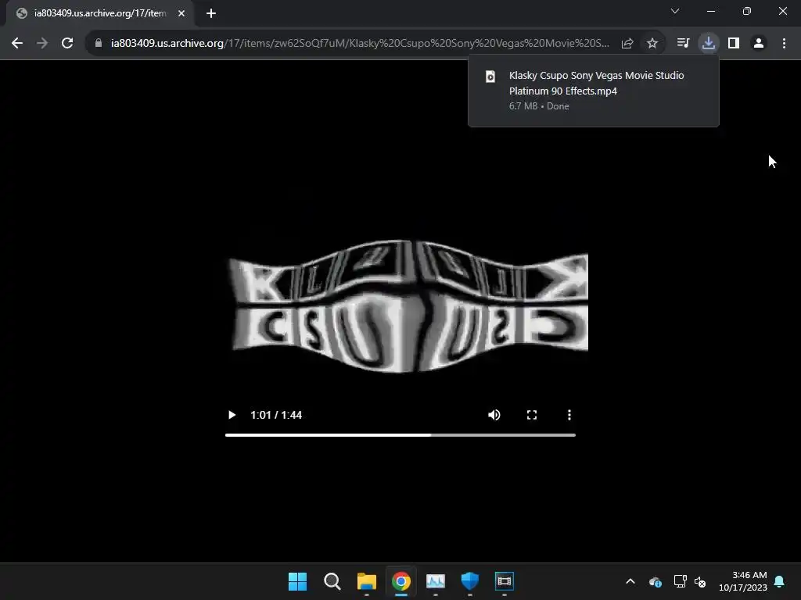Enter video fullscreen mode

point(532,415)
